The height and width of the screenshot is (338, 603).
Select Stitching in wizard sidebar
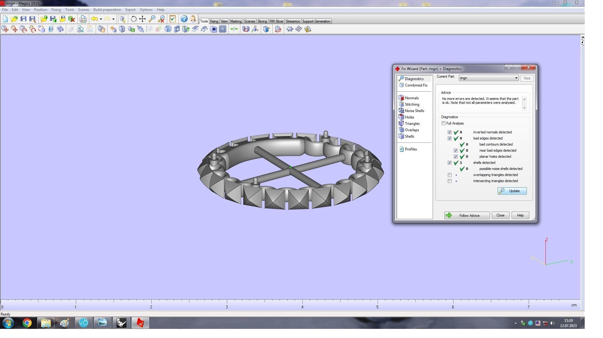(409, 104)
